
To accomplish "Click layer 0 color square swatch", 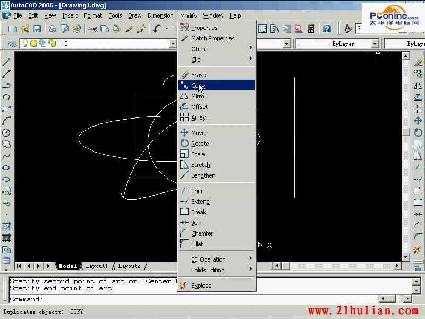I will pyautogui.click(x=59, y=44).
